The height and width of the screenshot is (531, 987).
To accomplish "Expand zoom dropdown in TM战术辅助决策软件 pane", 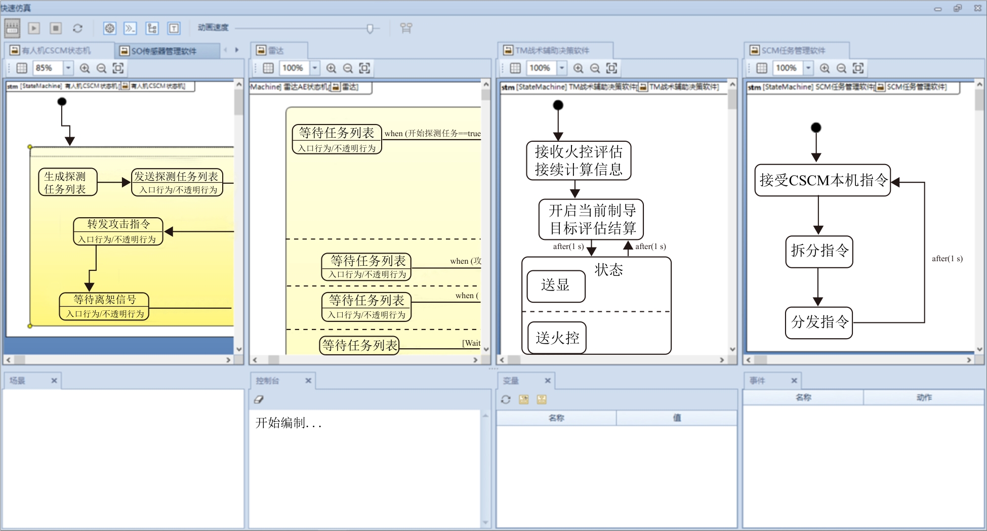I will (562, 68).
